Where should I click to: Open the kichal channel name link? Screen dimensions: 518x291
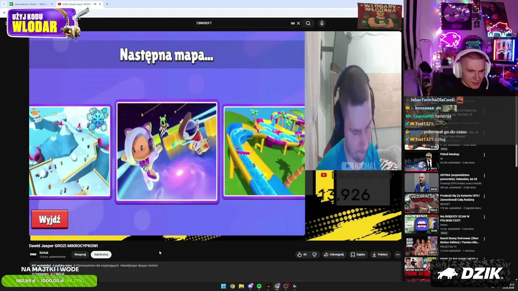pos(44,253)
